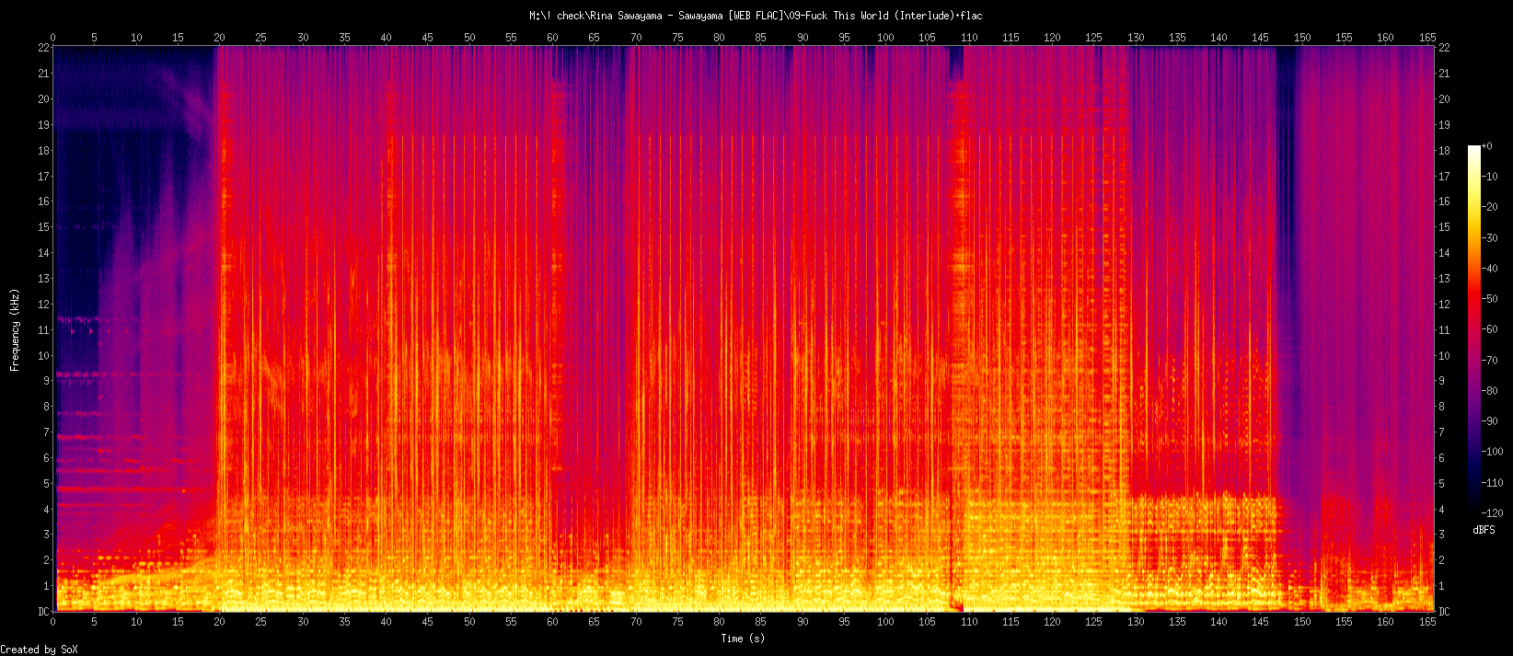
Task: Click '85' on the bottom time axis
Action: [x=761, y=622]
